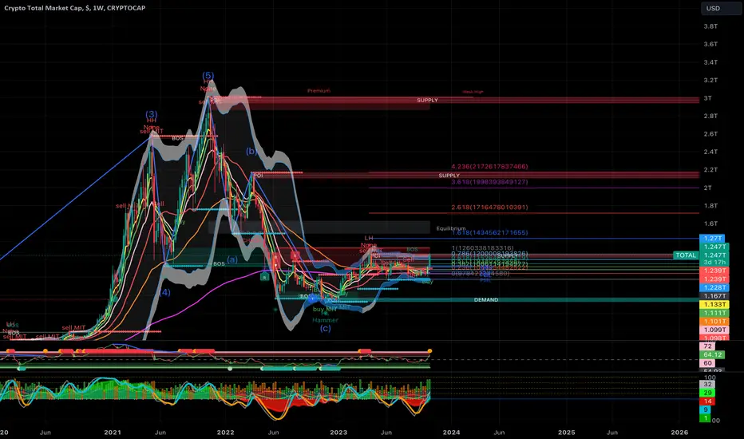This screenshot has height=439, width=744.
Task: Click the blue 1.228T price tag
Action: point(713,287)
